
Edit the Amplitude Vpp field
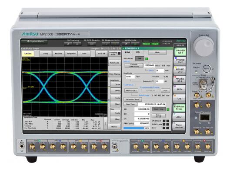coord(130,77)
